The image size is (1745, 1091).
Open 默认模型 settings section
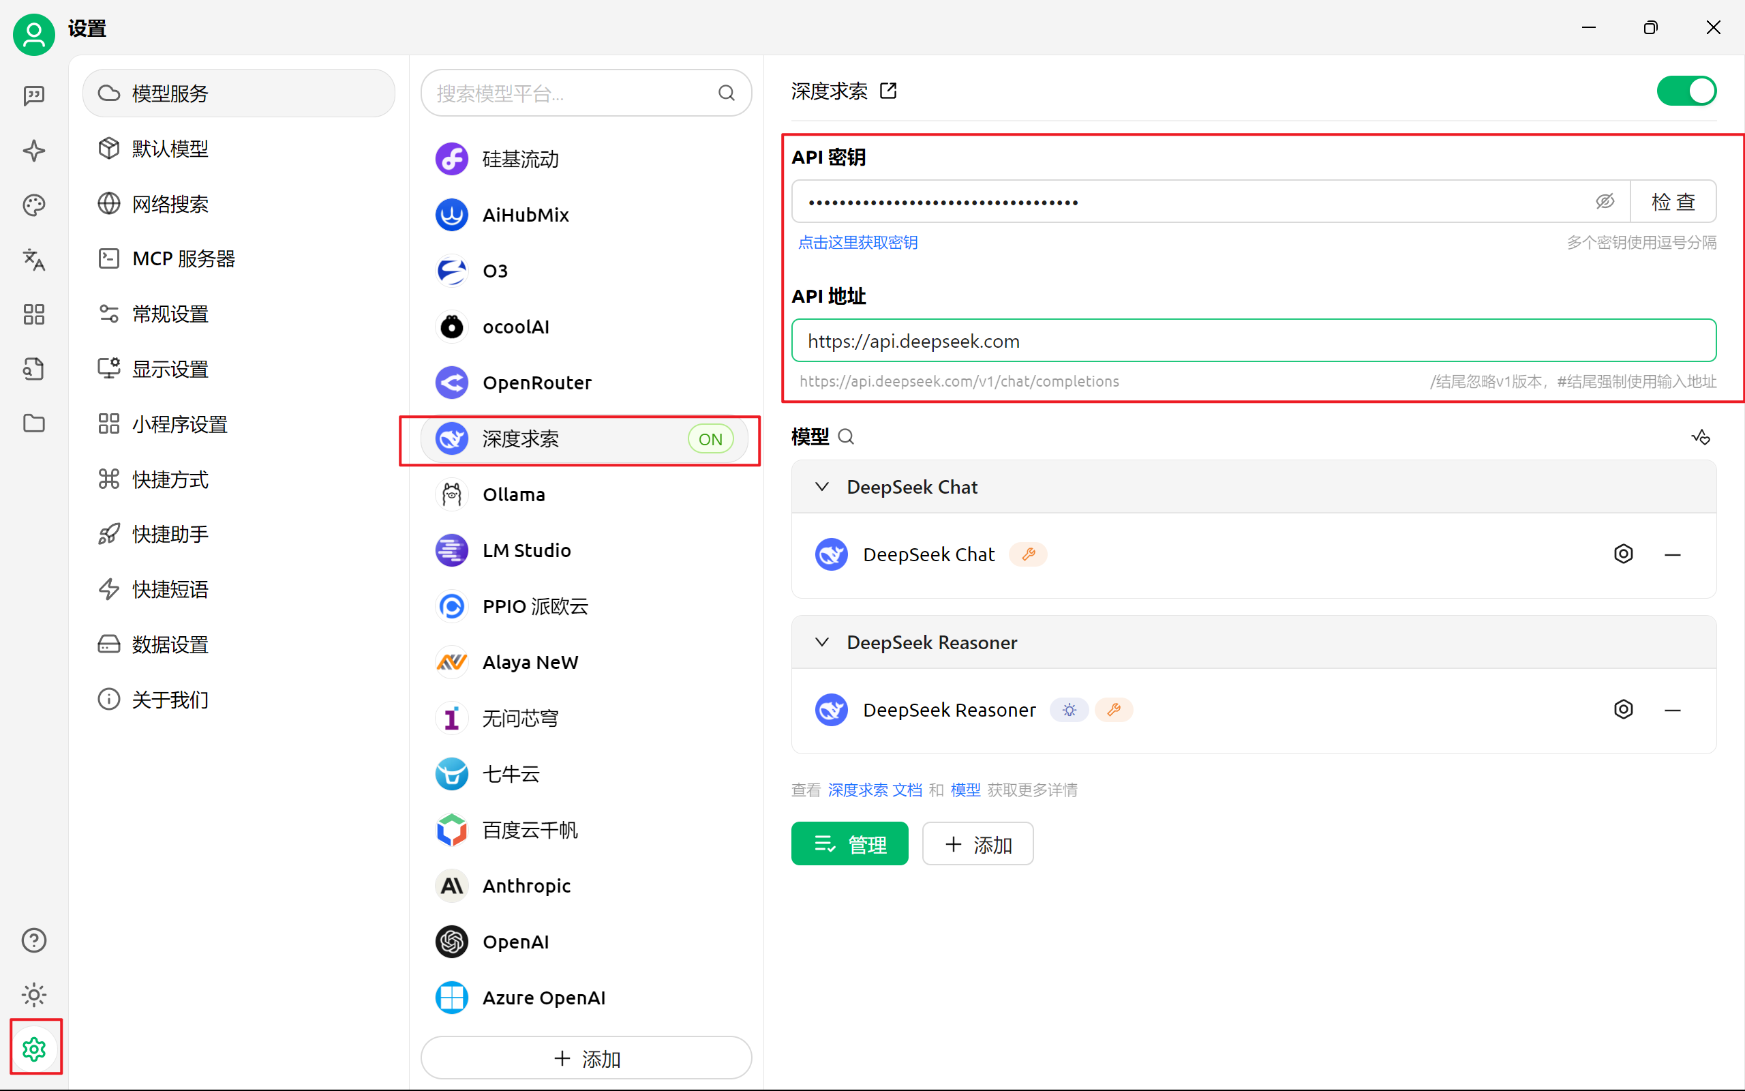pos(170,149)
